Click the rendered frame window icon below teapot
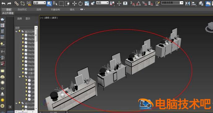Screen dimensions: 213x113 pyautogui.click(x=2, y=25)
